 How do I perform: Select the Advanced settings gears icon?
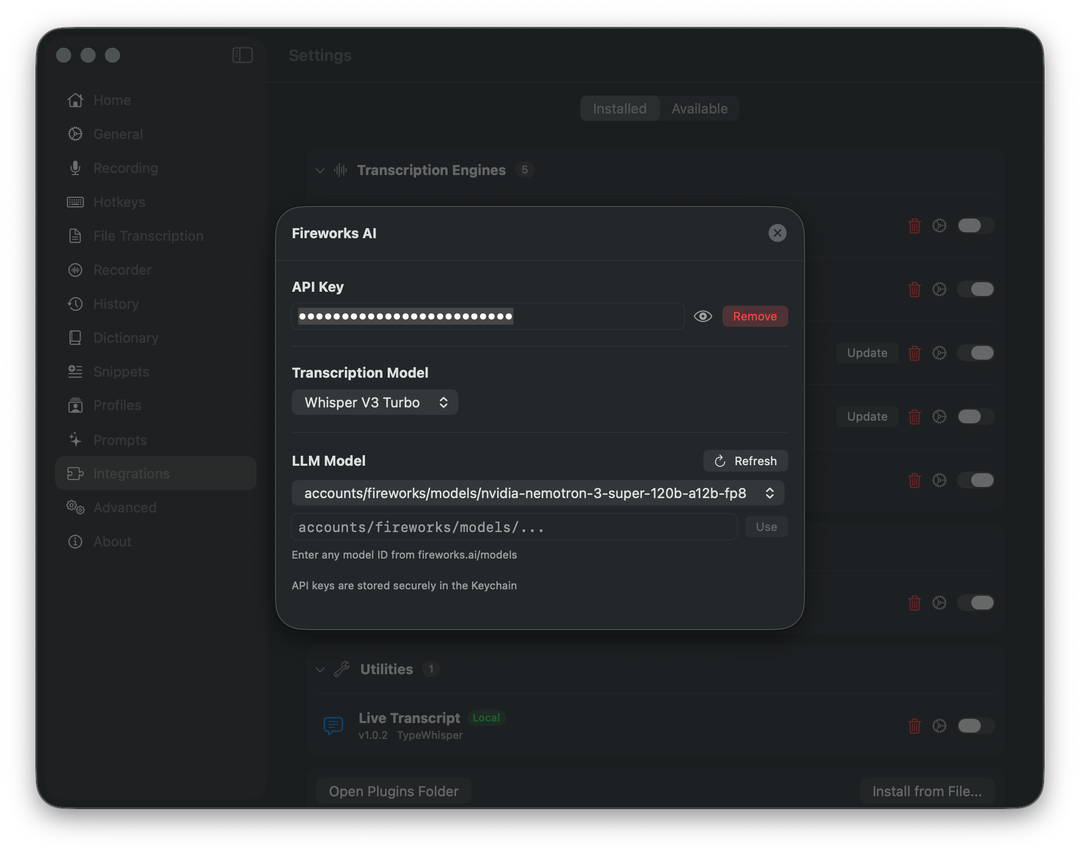[x=74, y=508]
